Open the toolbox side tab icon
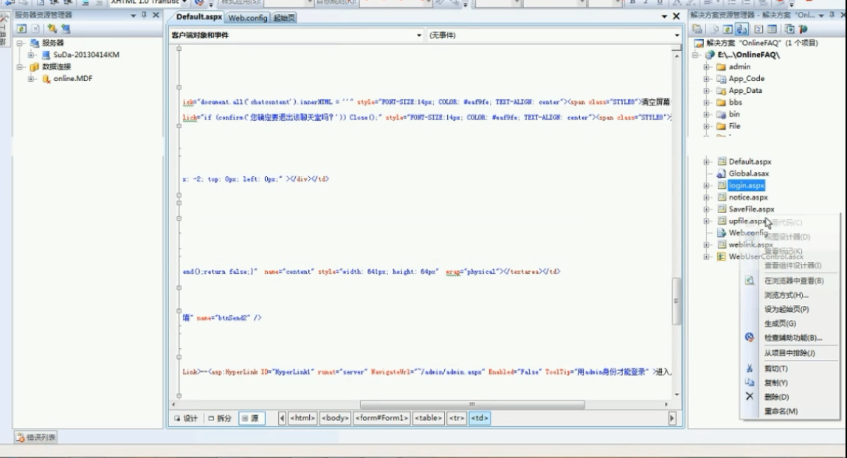847x458 pixels. tap(4, 19)
